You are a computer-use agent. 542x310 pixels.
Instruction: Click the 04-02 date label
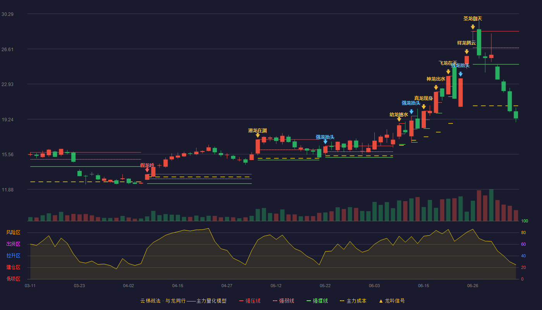pos(129,286)
